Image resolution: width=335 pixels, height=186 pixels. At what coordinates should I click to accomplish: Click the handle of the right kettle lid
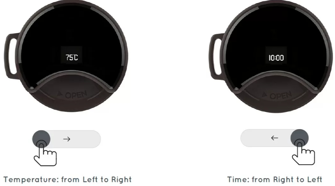217,57
